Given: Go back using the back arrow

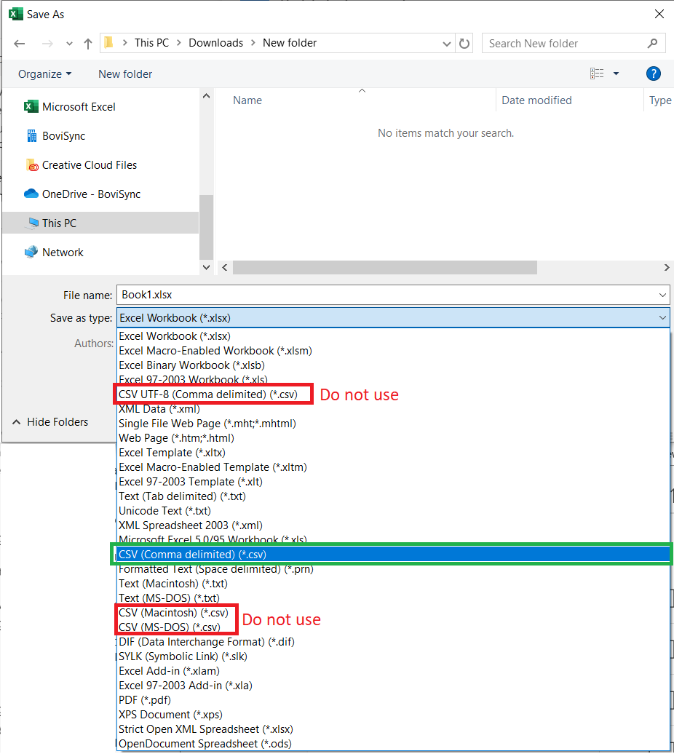Looking at the screenshot, I should click(x=19, y=44).
